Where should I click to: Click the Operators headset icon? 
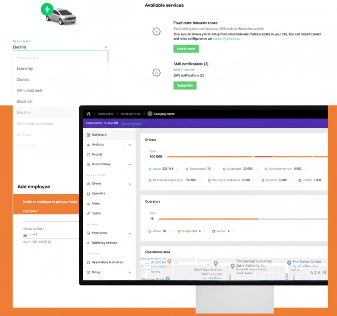coord(88,194)
